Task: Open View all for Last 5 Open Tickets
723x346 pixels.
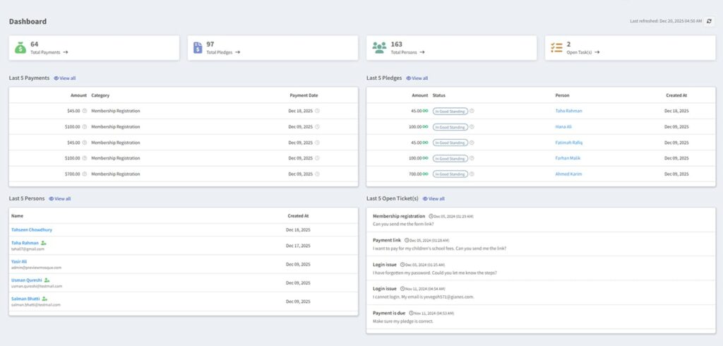Action: (x=434, y=199)
